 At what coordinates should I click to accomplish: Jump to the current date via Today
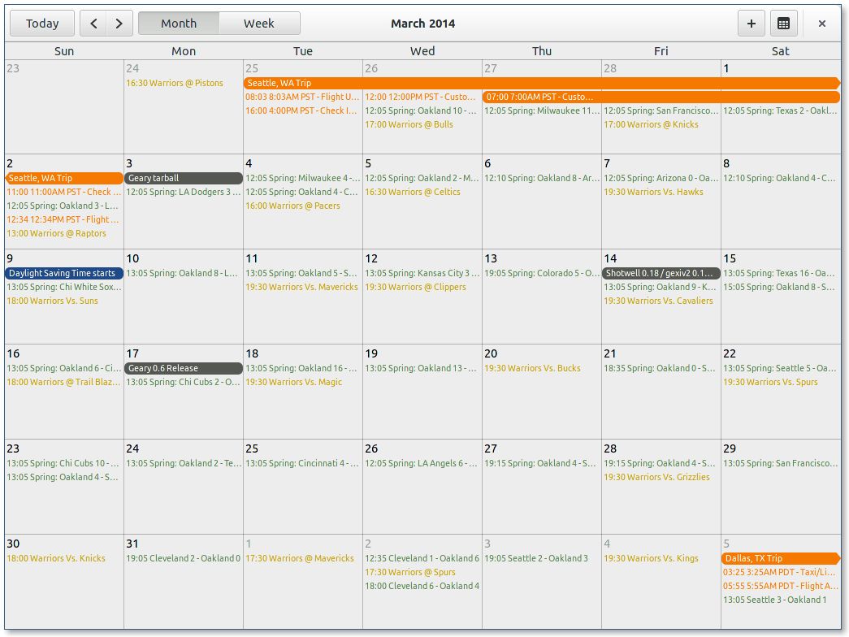(x=41, y=23)
